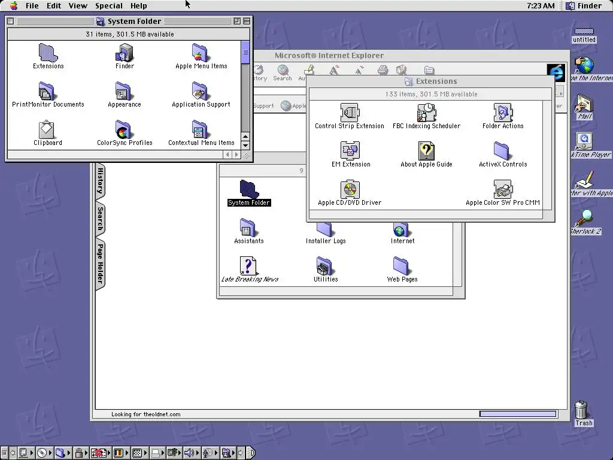Viewport: 613px width, 460px height.
Task: Select the EM Extension icon
Action: pyautogui.click(x=350, y=151)
